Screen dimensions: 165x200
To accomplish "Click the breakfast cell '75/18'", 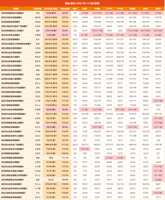I will 75,18.
